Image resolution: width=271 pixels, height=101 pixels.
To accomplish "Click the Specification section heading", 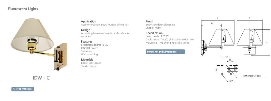I will coord(154,33).
